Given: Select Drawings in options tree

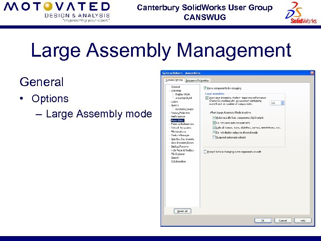Looking at the screenshot, I should (176, 91).
